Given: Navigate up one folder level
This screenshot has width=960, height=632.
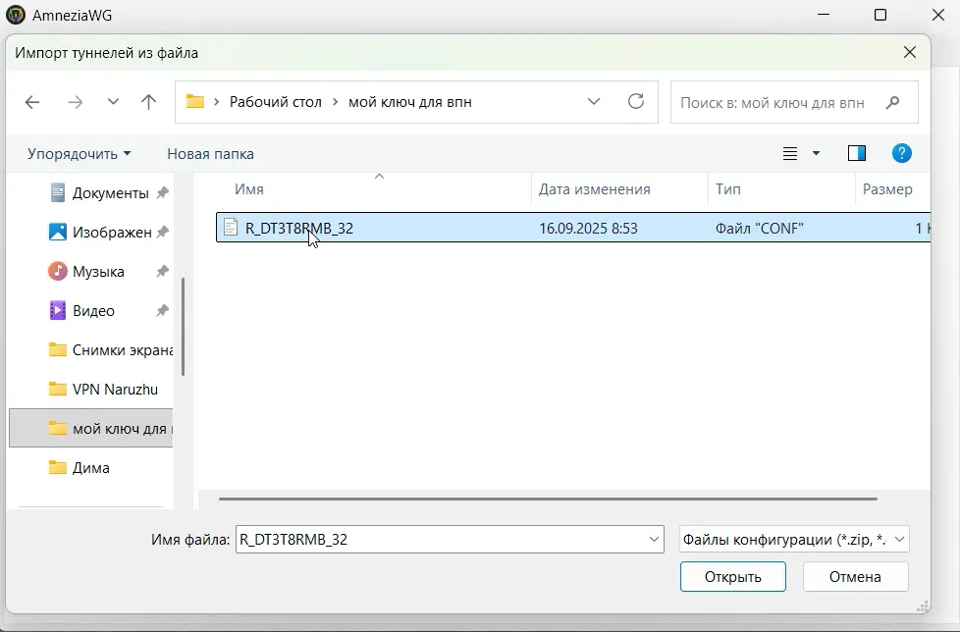Looking at the screenshot, I should (x=148, y=102).
